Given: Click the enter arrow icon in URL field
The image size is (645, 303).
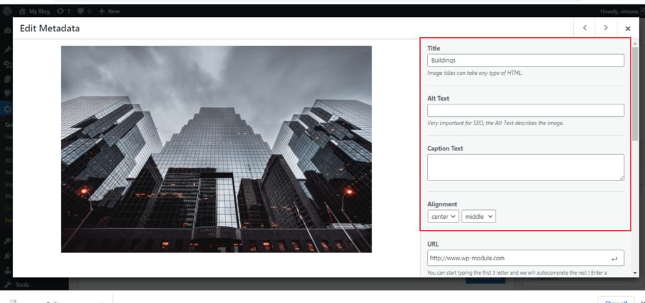Looking at the screenshot, I should point(614,258).
